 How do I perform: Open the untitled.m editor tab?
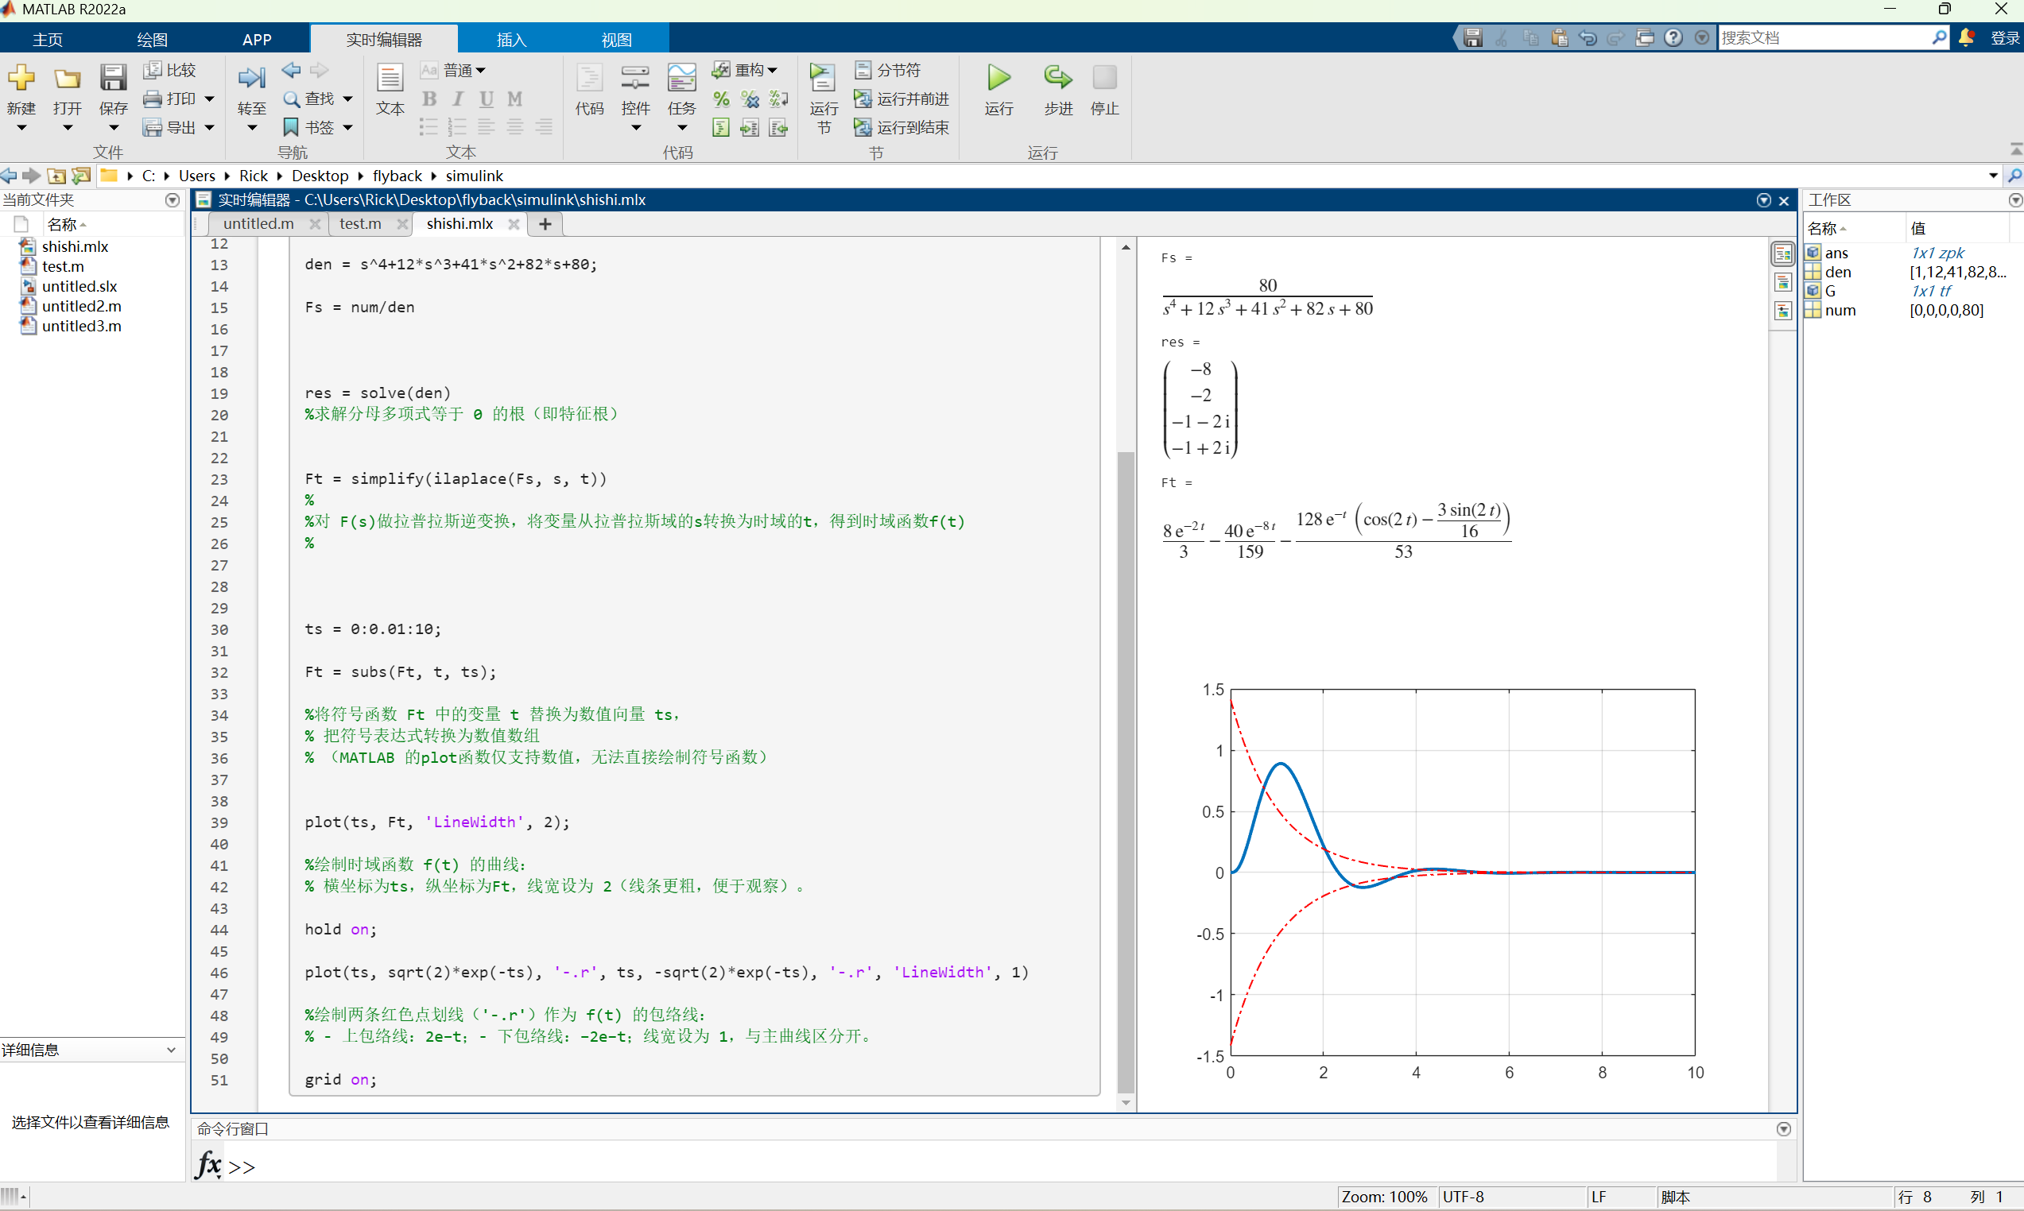tap(258, 223)
